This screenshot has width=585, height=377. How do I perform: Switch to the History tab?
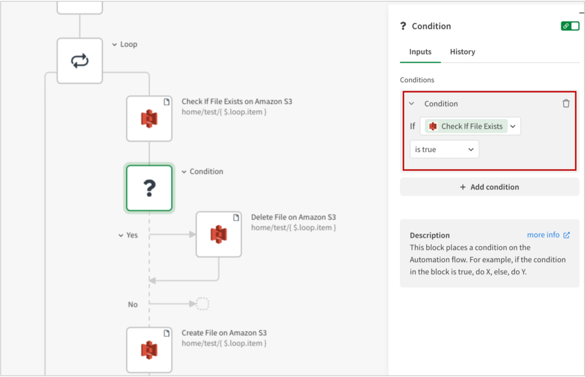462,52
